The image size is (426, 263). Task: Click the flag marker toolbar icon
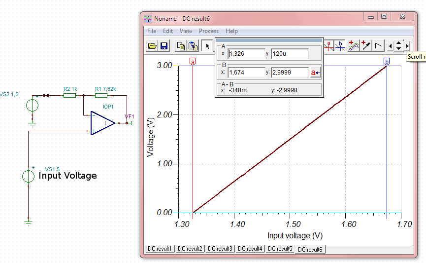(378, 46)
